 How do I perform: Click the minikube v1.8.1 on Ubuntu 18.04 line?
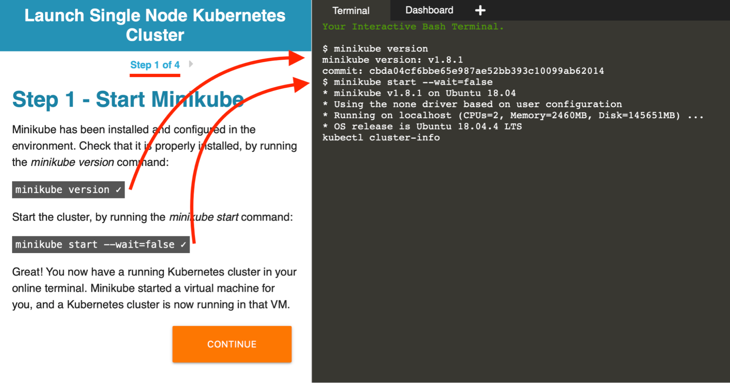coord(419,93)
